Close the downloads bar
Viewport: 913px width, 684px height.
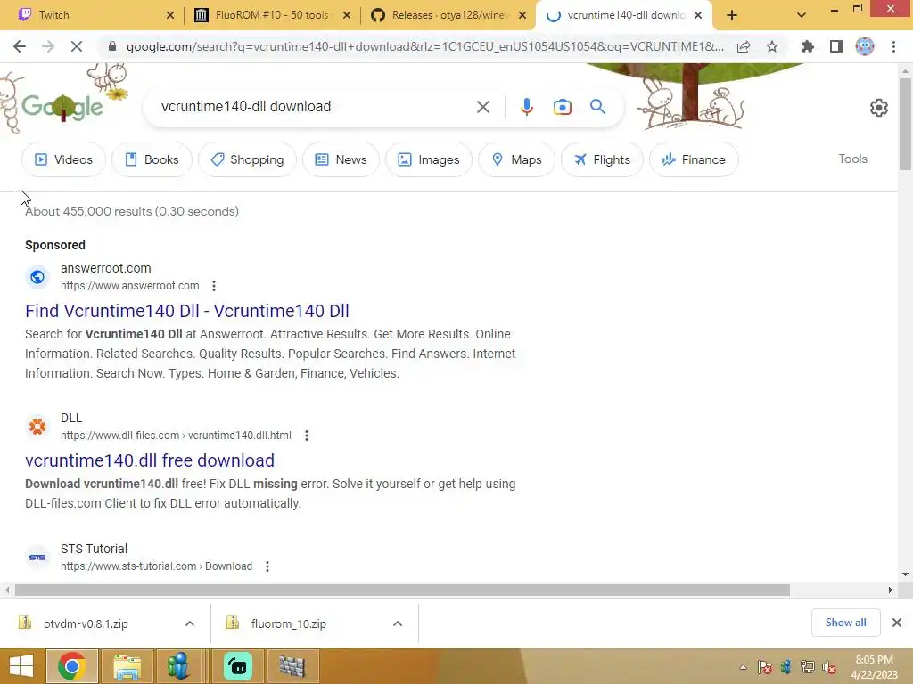897,623
